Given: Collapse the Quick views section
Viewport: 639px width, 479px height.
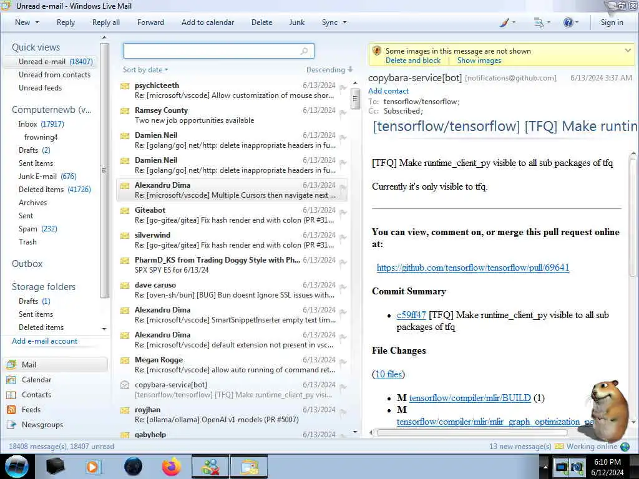Looking at the screenshot, I should click(36, 47).
